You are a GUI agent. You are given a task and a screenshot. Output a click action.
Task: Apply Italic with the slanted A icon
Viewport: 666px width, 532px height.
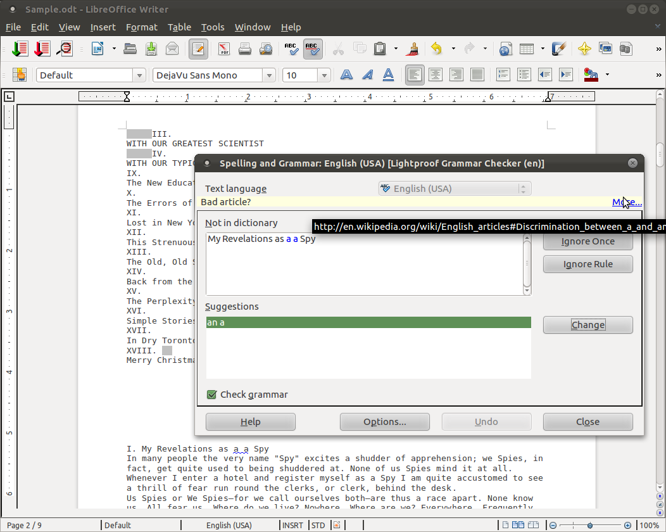pyautogui.click(x=367, y=75)
